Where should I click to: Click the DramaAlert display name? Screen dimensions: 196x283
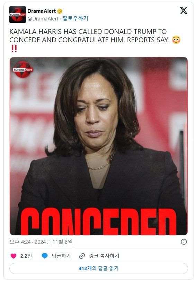pyautogui.click(x=42, y=11)
